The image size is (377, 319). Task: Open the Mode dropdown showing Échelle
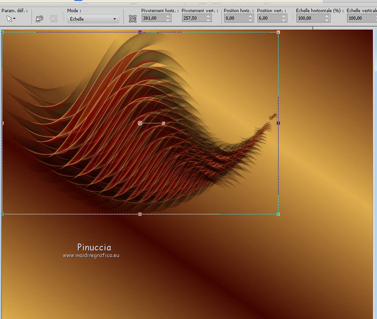93,19
